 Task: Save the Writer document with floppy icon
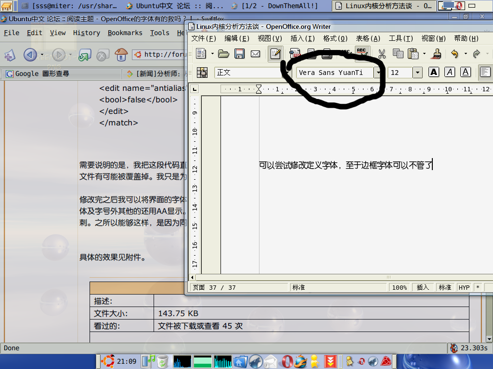tap(239, 54)
